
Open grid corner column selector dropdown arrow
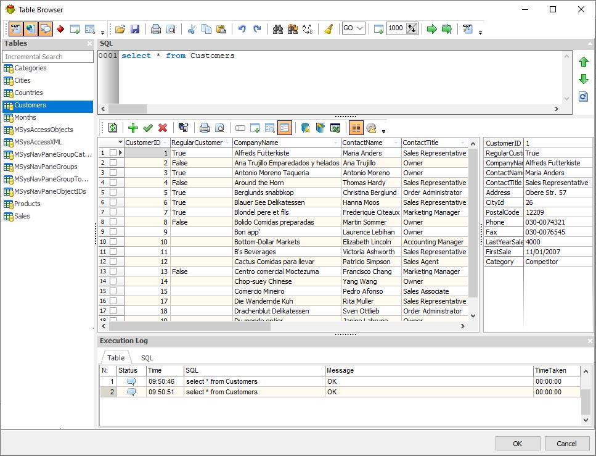pos(120,143)
